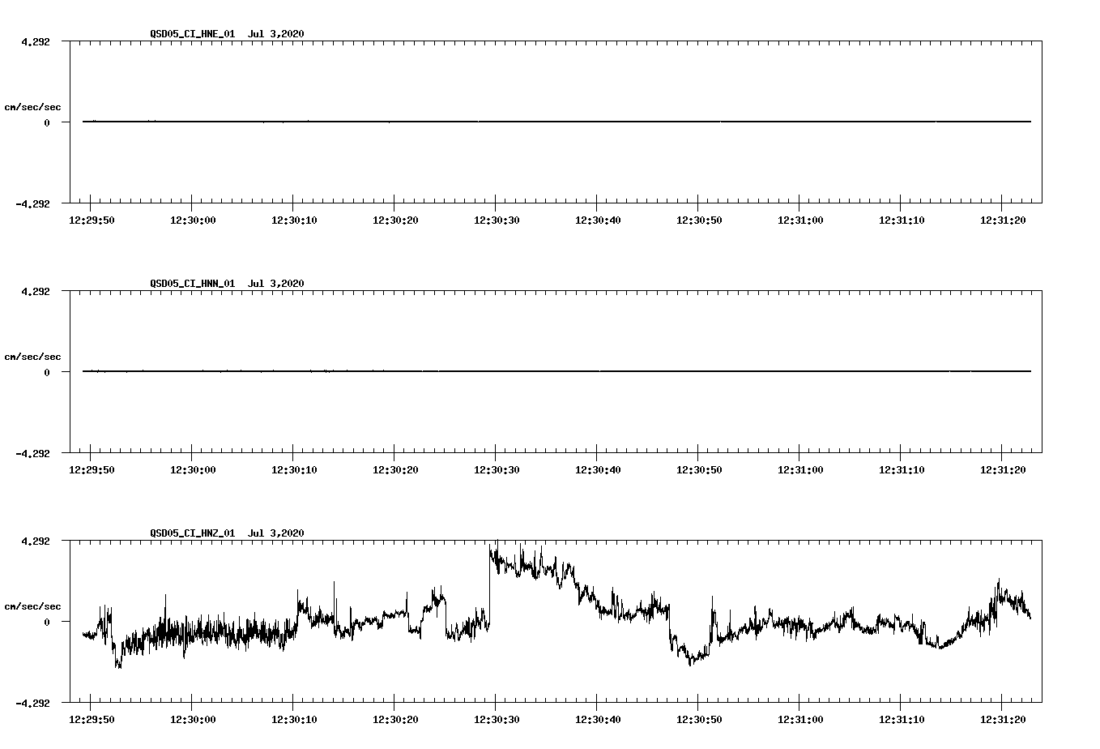Click the flat HNE trace line

click(556, 122)
